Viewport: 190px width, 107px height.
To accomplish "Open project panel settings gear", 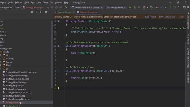I will [46, 12].
